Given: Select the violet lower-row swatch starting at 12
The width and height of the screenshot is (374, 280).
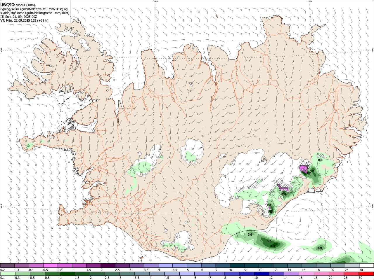Looking at the screenshot, I should tap(277, 274).
